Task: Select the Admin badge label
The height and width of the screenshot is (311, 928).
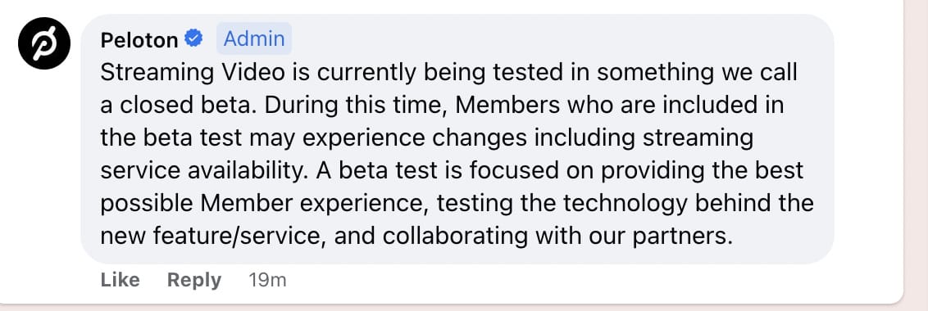Action: click(x=254, y=39)
